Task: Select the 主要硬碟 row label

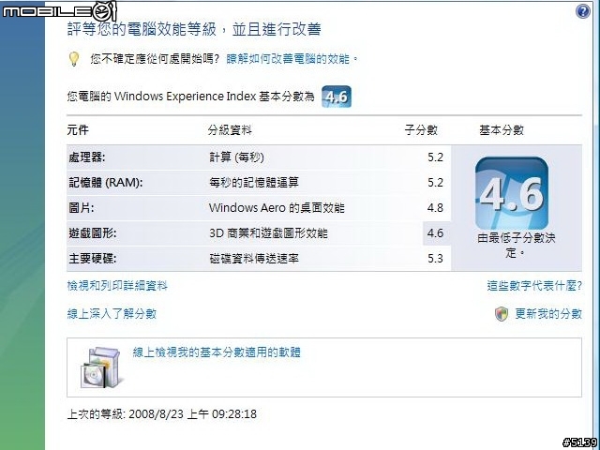Action: tap(93, 259)
